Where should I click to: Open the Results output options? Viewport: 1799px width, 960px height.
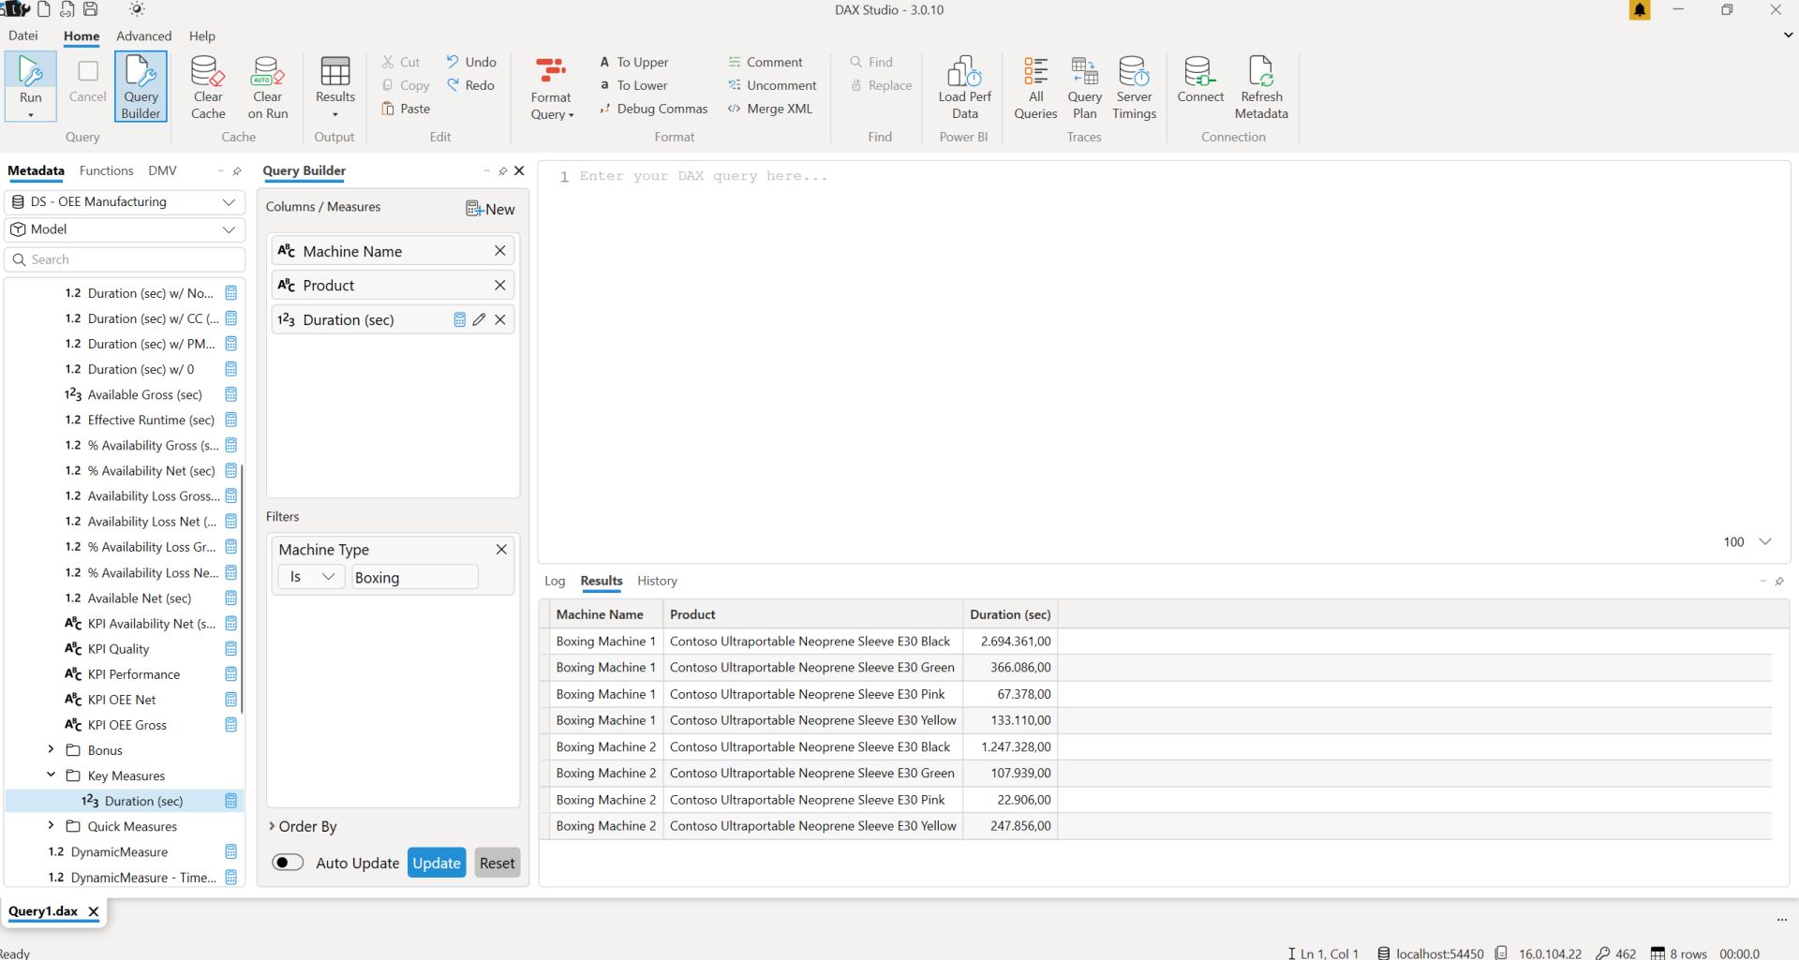pos(335,87)
